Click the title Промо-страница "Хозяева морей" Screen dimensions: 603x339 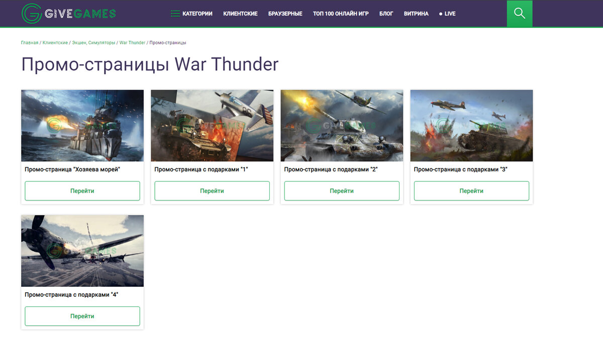(72, 170)
